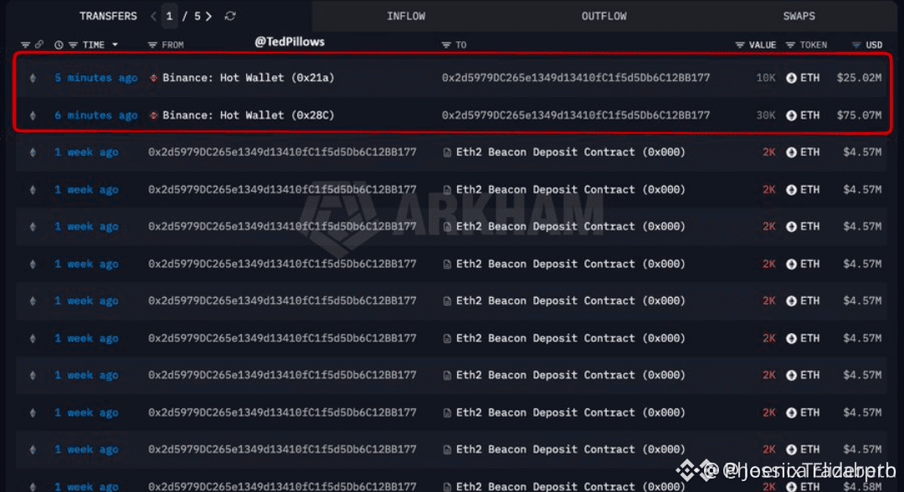
Task: Click the $4.58M USD amount
Action: pos(862,486)
